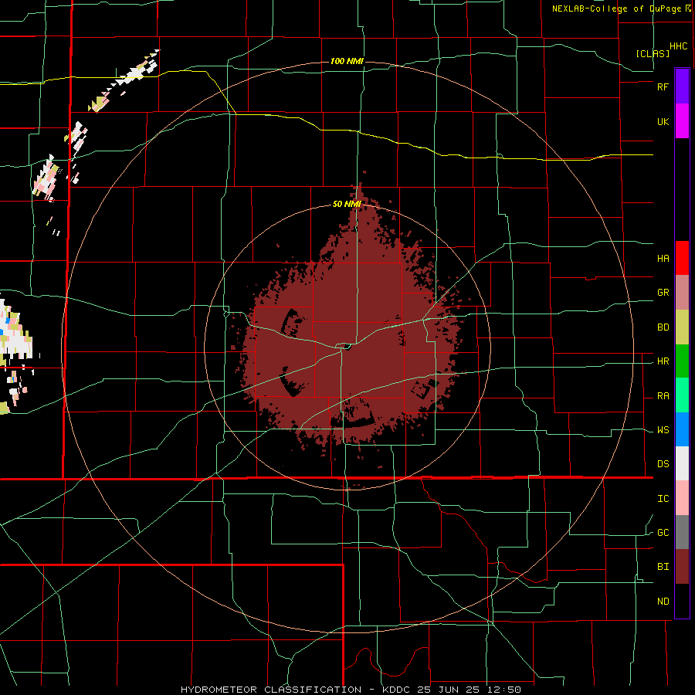Viewport: 695px width, 695px height.
Task: Click the HA red legend swatch
Action: click(x=682, y=258)
